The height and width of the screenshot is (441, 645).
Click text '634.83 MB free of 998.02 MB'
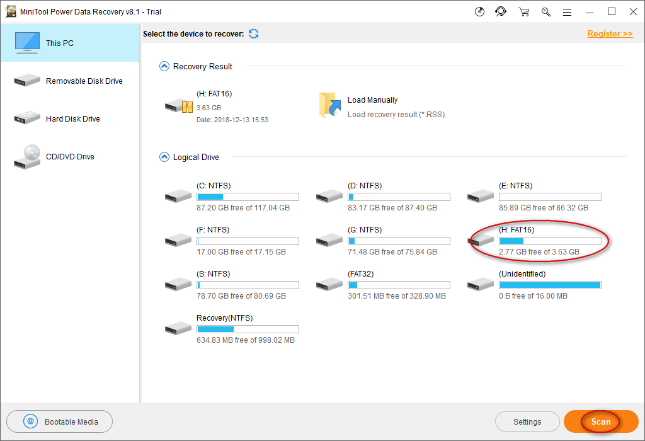[x=246, y=340]
